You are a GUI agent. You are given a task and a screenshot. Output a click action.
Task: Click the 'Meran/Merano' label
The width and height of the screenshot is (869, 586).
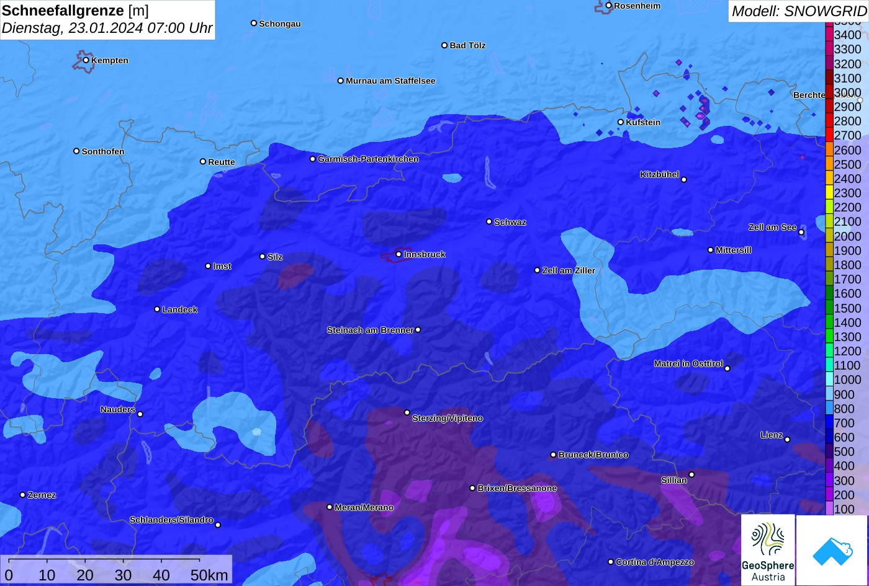pos(364,507)
